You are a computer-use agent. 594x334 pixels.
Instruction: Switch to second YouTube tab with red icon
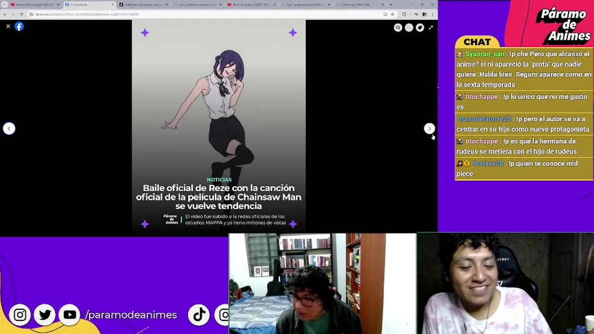click(252, 5)
